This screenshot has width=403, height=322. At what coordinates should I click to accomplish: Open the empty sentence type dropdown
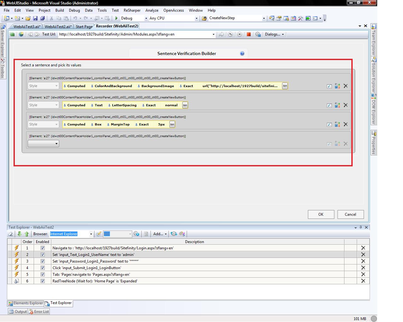point(43,144)
